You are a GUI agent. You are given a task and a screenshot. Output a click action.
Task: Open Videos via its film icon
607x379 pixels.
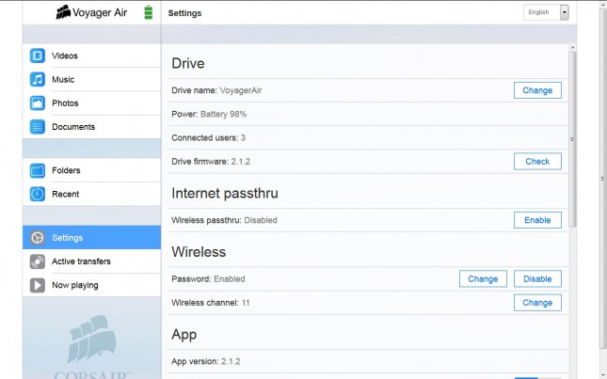pos(37,55)
